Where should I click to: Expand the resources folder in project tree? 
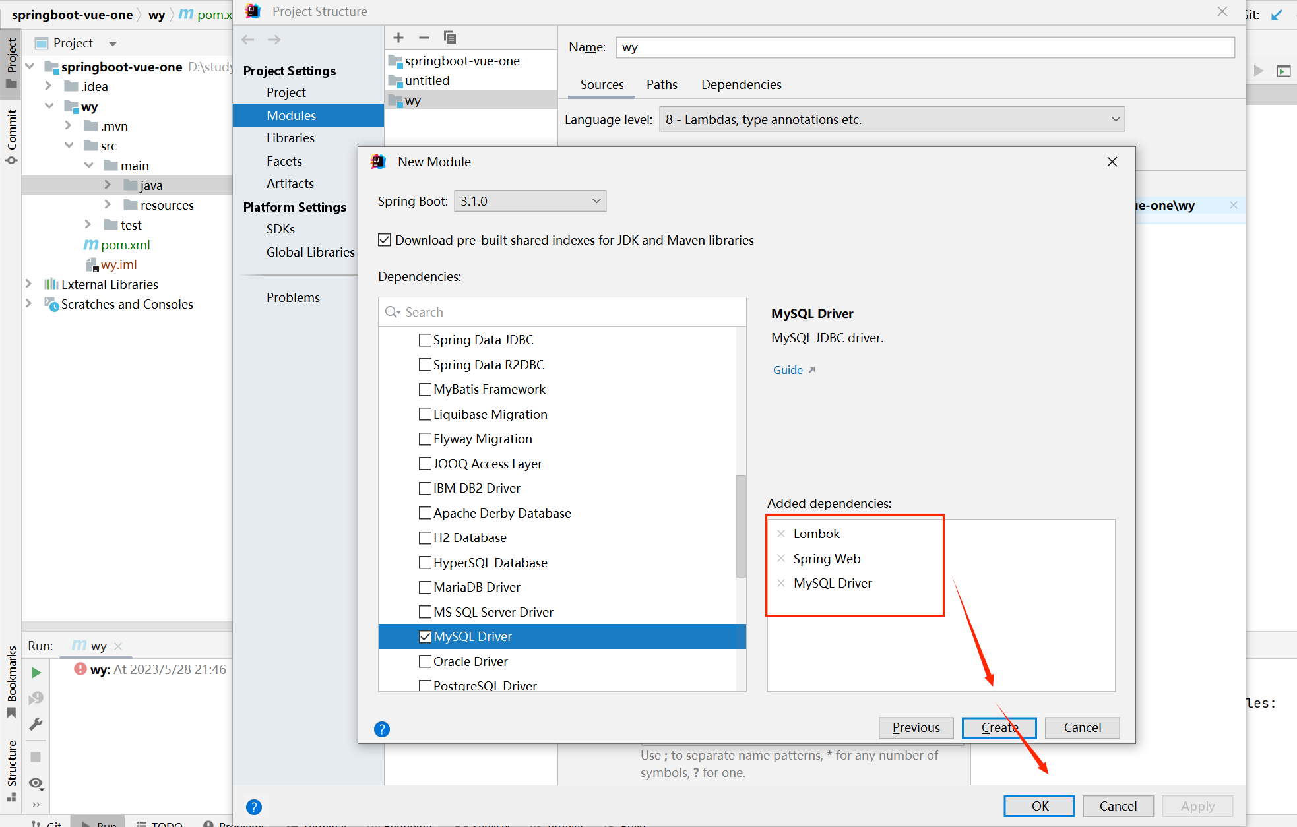click(108, 205)
